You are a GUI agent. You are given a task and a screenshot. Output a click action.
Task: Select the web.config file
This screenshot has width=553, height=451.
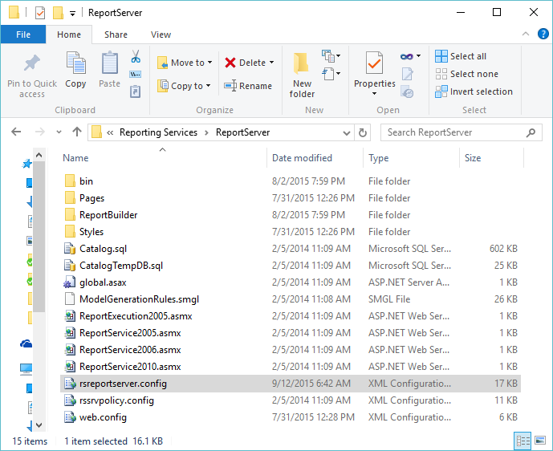291,417
